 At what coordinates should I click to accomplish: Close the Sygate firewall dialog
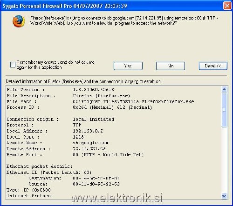tap(227, 6)
